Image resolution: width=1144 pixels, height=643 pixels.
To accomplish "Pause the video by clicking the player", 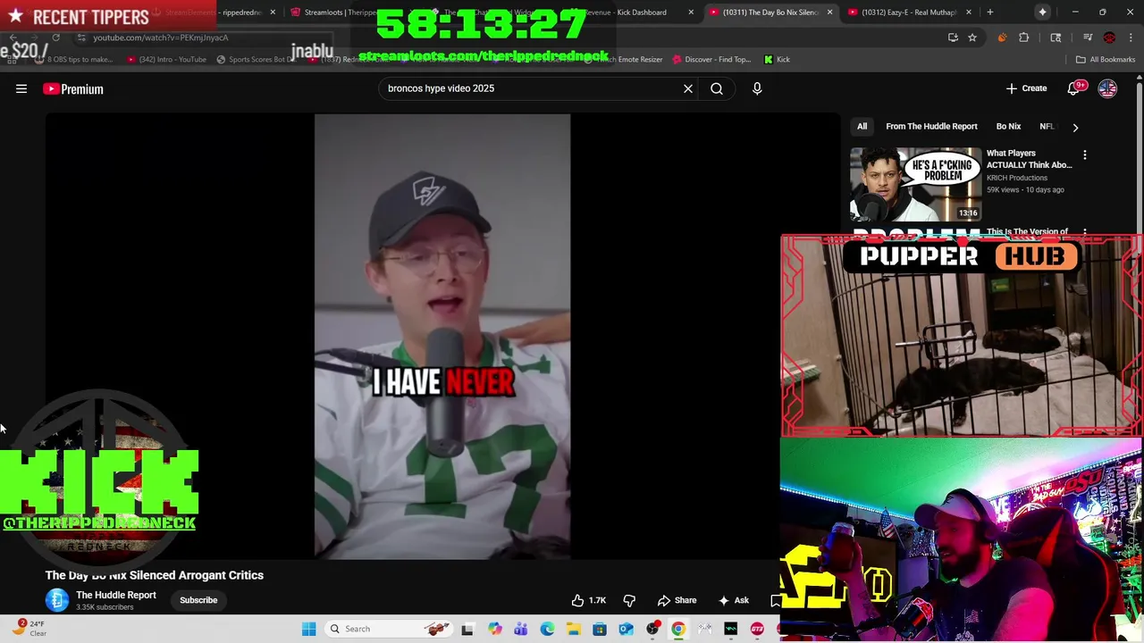I will point(442,337).
